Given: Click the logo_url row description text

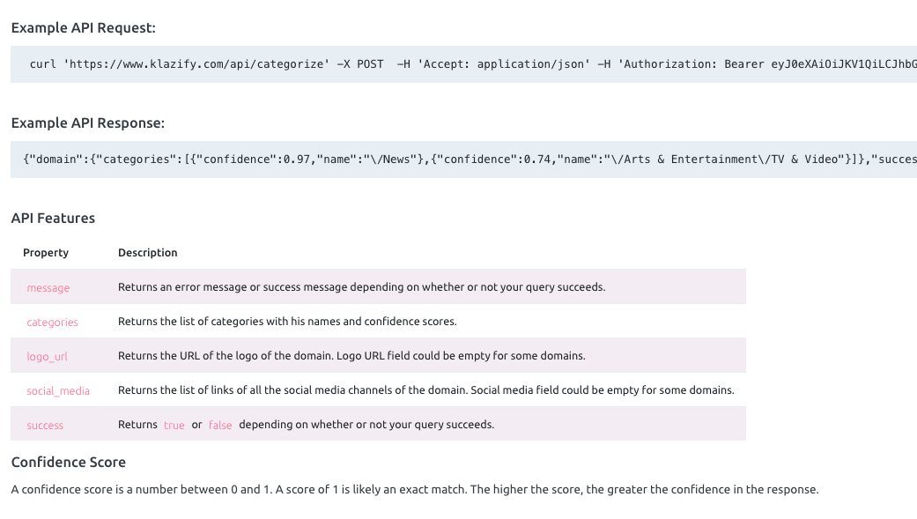Looking at the screenshot, I should [351, 356].
